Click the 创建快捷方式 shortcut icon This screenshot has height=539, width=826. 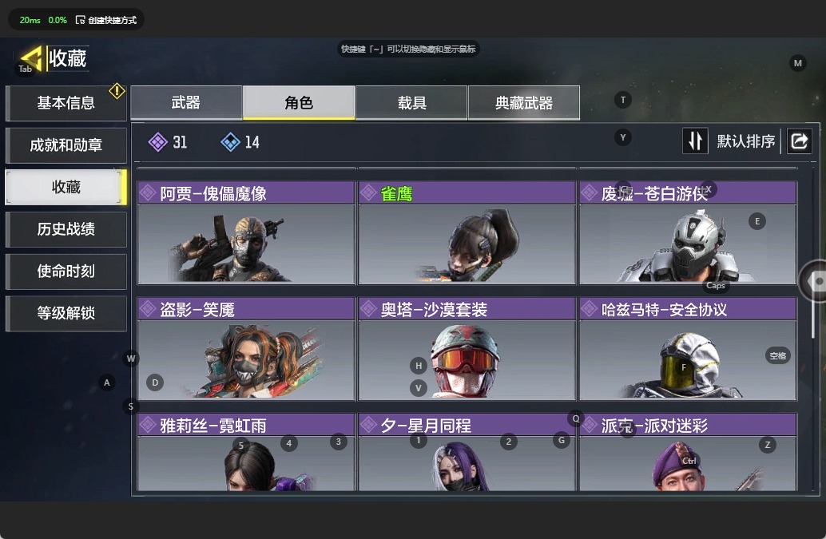point(80,20)
